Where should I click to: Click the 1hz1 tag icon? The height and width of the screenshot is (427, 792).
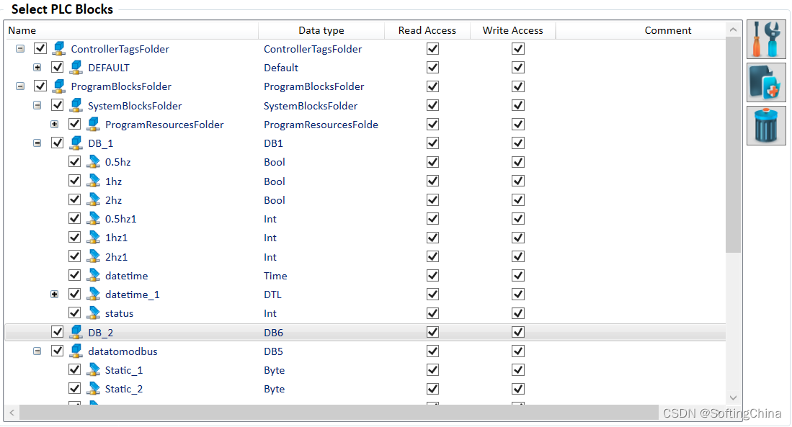94,237
